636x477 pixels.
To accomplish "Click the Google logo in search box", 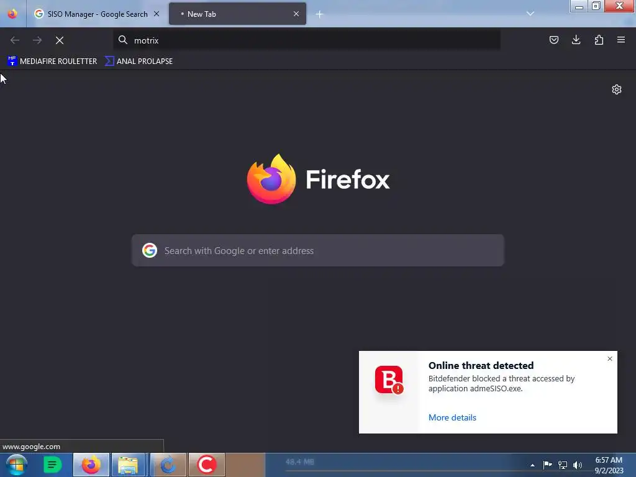I will pyautogui.click(x=150, y=250).
